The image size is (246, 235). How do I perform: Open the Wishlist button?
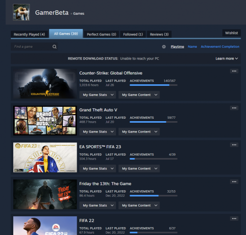coord(231,33)
